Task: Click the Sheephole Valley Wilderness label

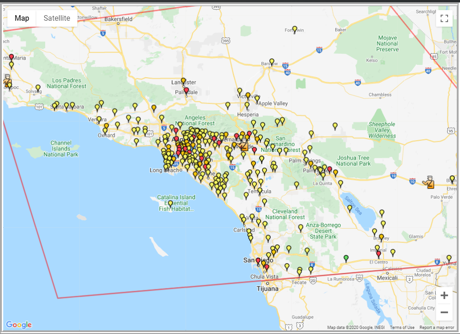Action: pos(382,130)
